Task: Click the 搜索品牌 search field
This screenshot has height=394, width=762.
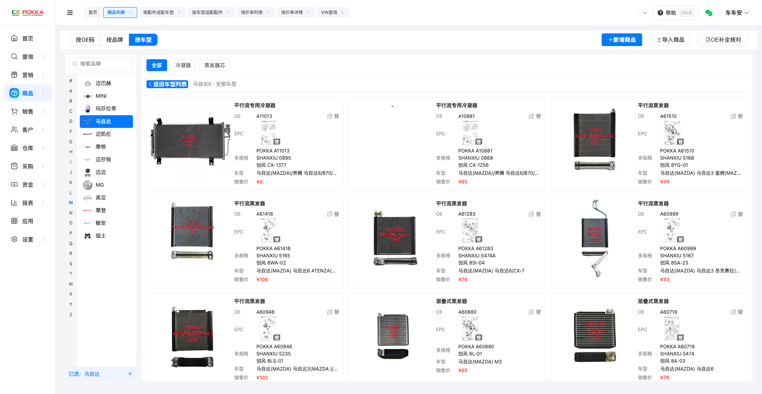Action: point(101,64)
